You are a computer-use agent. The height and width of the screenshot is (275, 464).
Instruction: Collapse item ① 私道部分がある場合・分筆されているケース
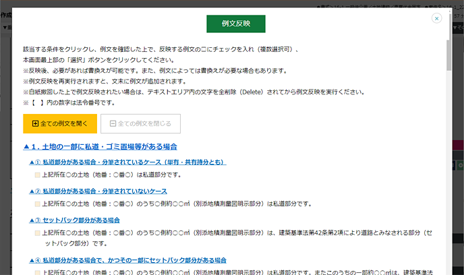pyautogui.click(x=127, y=162)
